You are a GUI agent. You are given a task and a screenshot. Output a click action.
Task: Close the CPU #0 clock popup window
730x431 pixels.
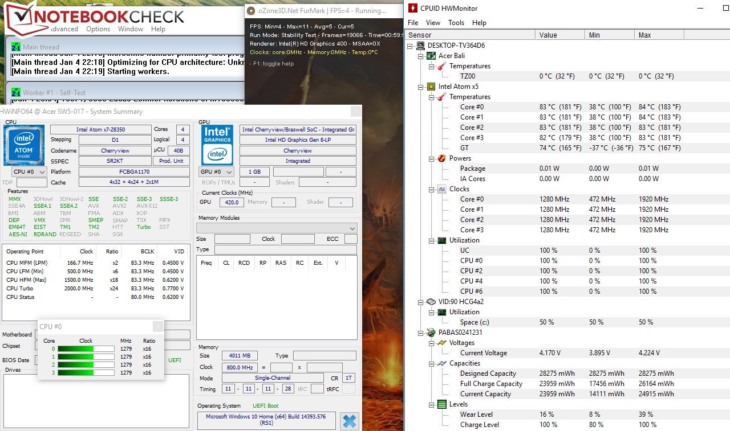(x=158, y=326)
